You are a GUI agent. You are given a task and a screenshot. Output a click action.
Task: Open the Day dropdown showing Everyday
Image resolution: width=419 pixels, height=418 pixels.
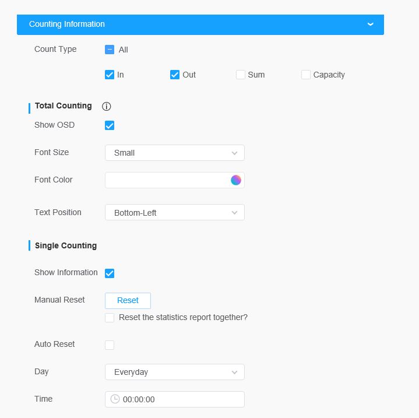pyautogui.click(x=175, y=372)
